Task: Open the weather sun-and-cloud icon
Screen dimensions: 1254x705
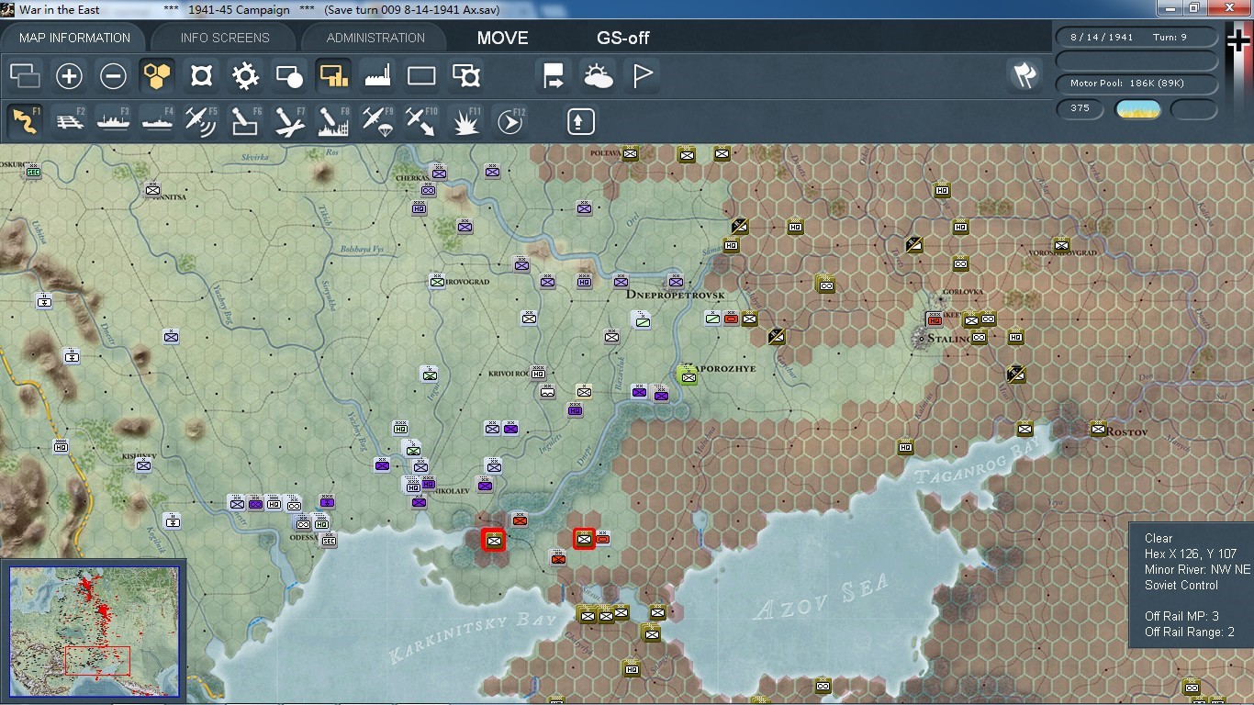Action: click(598, 76)
